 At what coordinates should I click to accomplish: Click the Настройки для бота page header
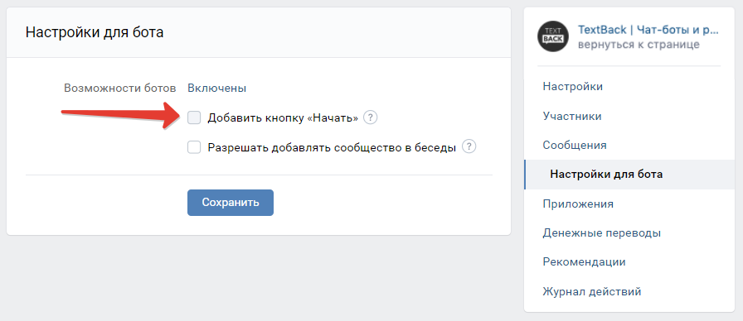click(x=95, y=32)
